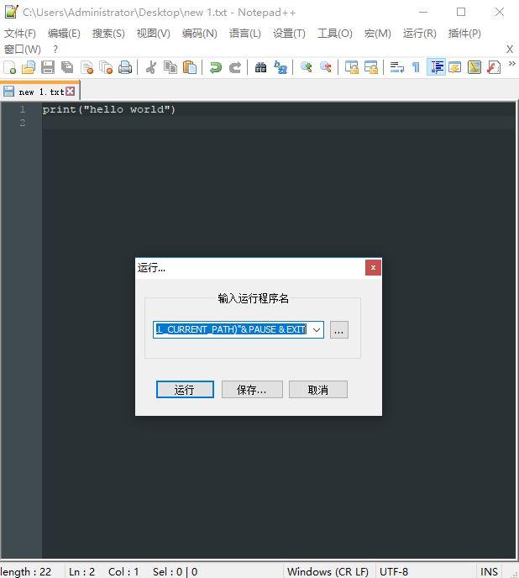Print the document with the printer icon
The width and height of the screenshot is (519, 578).
coord(125,67)
